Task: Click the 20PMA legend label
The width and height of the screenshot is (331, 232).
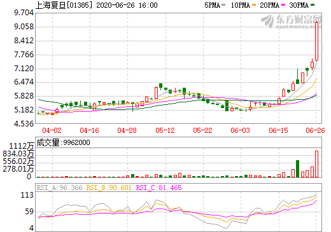Action: [x=269, y=5]
